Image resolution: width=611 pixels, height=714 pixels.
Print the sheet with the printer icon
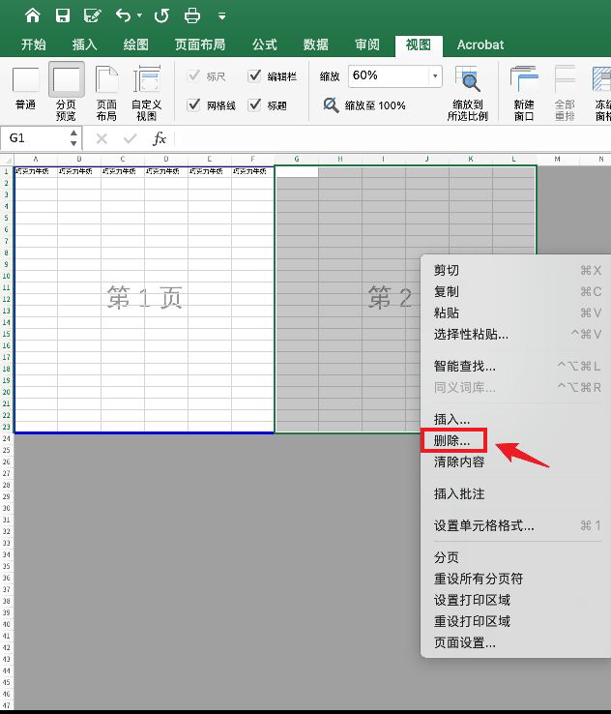tap(192, 15)
